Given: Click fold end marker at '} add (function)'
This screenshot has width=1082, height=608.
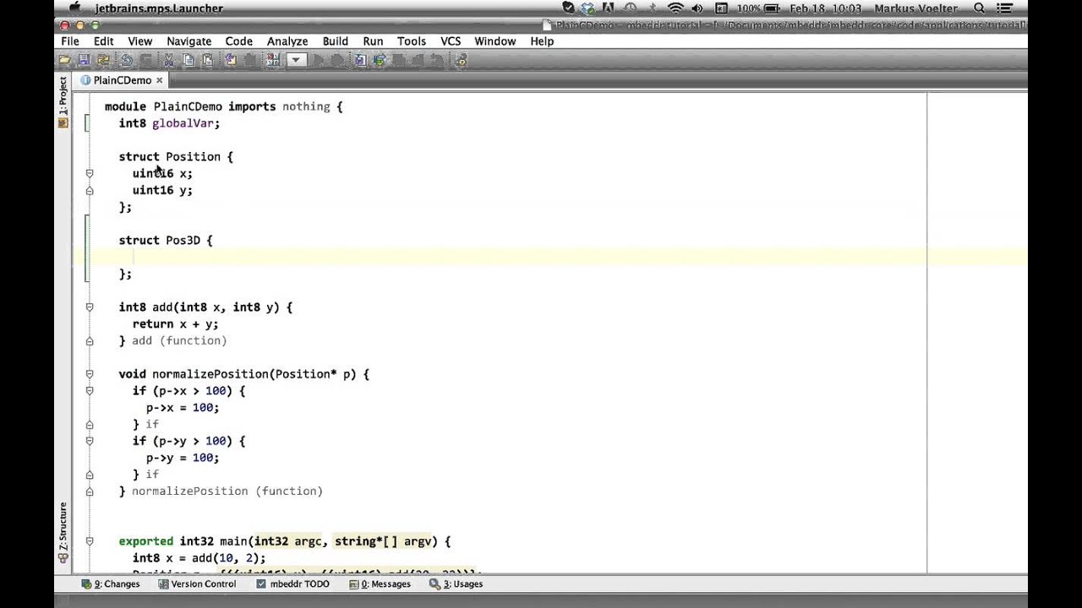Looking at the screenshot, I should 90,340.
